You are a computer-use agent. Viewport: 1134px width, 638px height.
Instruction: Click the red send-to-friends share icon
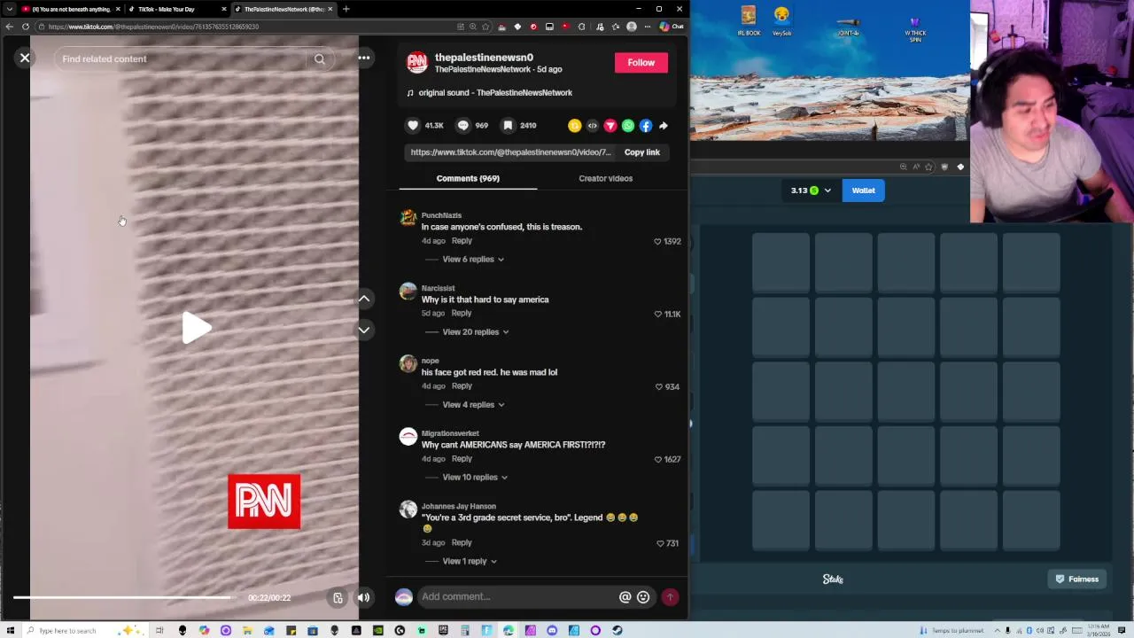(x=610, y=126)
